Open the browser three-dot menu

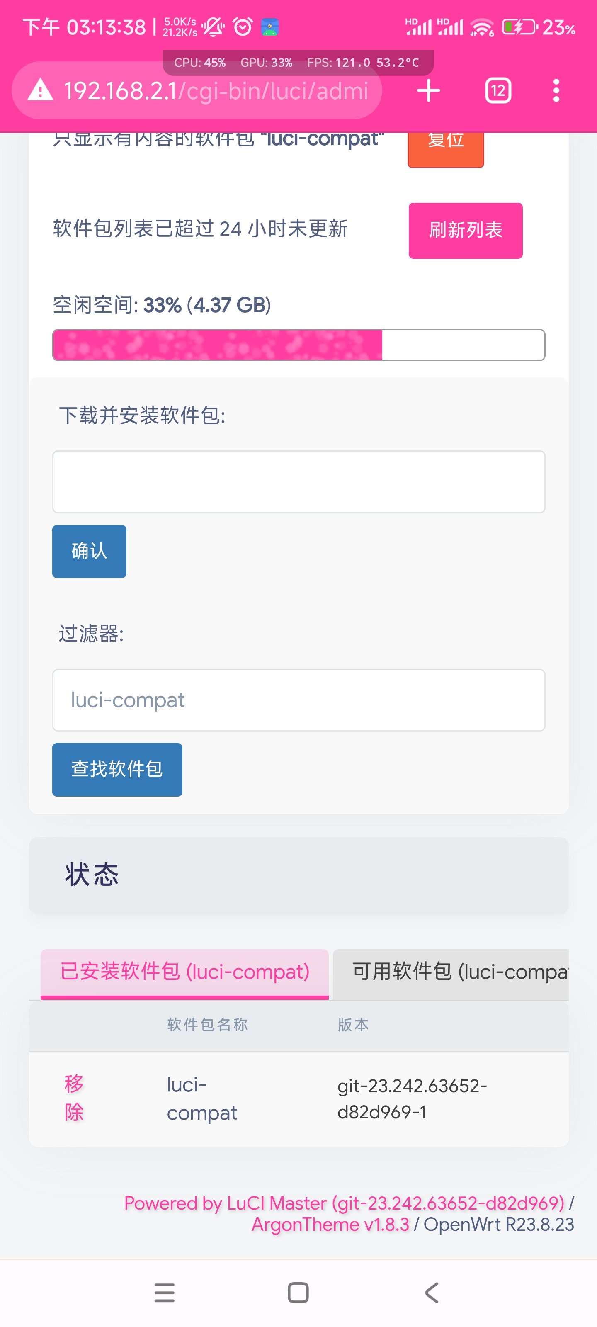(x=556, y=90)
